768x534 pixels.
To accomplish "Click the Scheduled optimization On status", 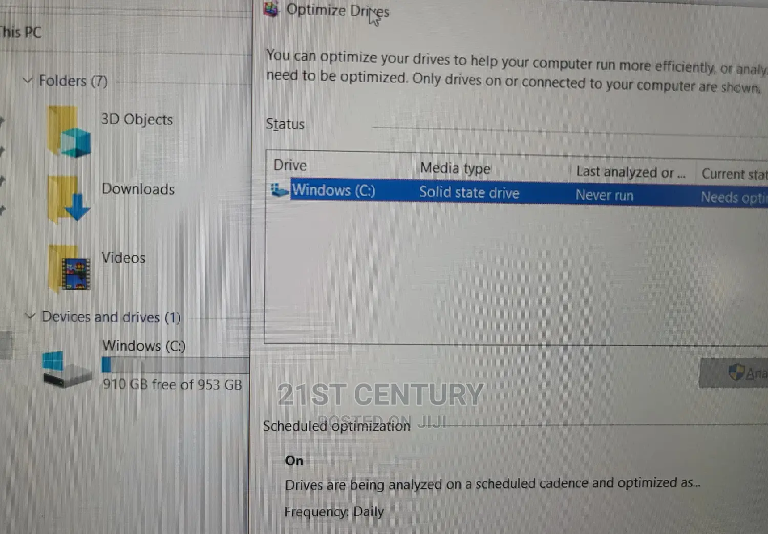I will tap(294, 461).
